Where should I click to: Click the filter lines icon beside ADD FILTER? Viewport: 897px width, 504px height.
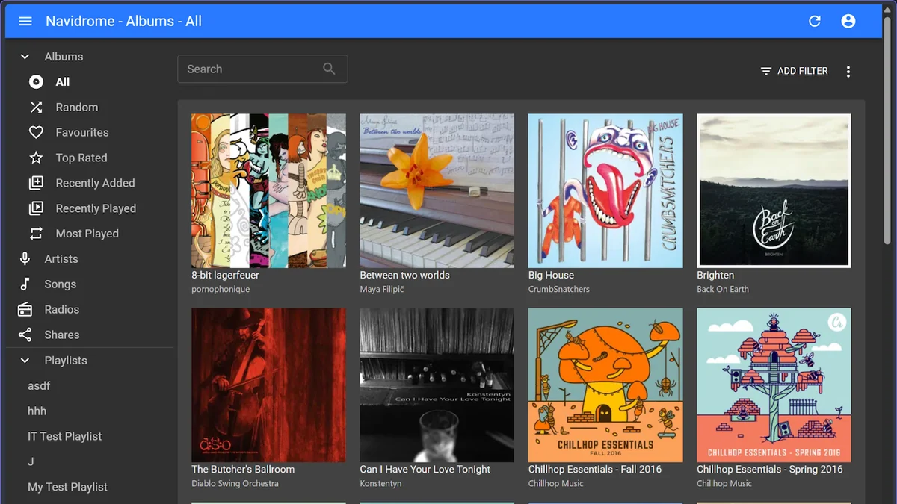(x=765, y=71)
